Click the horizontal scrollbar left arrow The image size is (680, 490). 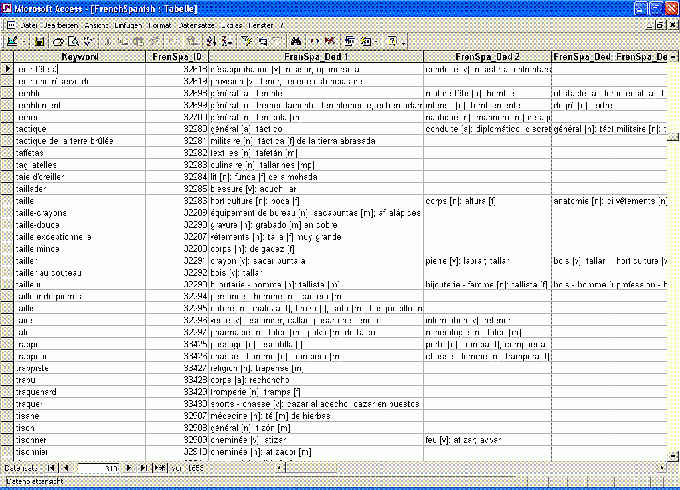point(280,468)
